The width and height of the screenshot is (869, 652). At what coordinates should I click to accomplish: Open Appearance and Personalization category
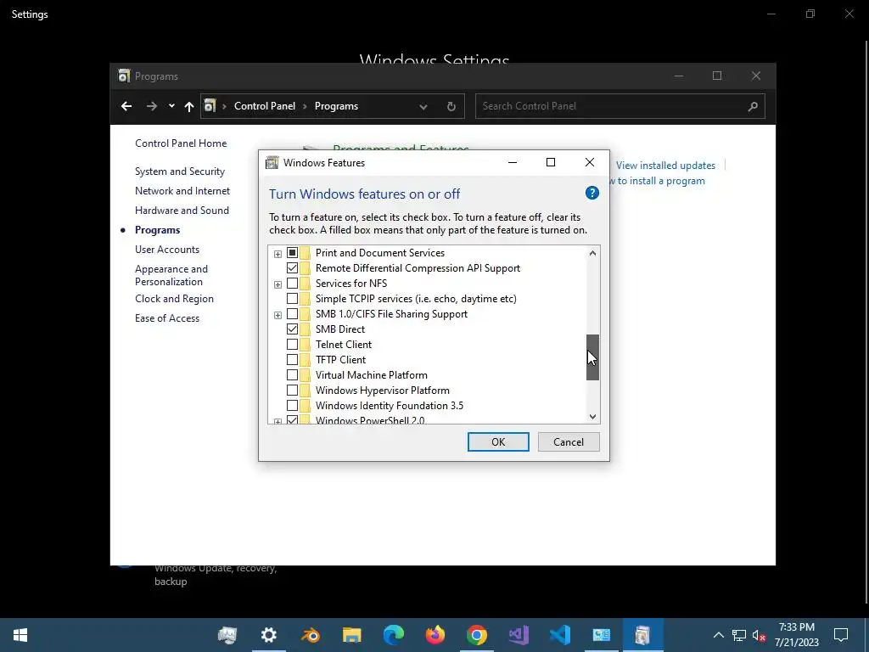point(171,275)
